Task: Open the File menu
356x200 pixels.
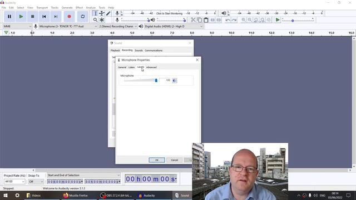Action: pos(4,7)
